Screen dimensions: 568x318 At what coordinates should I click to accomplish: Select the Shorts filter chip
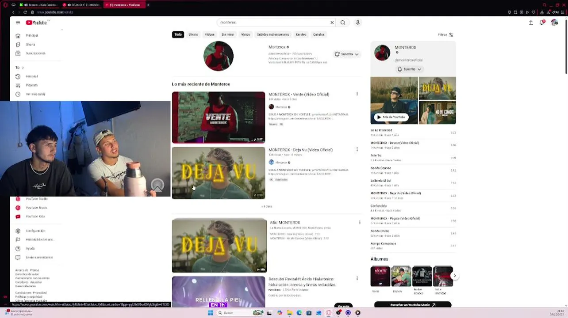pos(193,34)
